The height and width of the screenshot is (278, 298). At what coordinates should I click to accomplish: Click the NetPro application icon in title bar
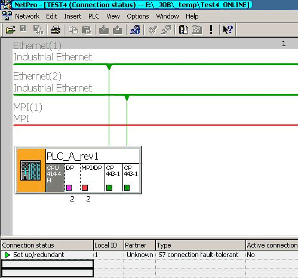[x=6, y=5]
